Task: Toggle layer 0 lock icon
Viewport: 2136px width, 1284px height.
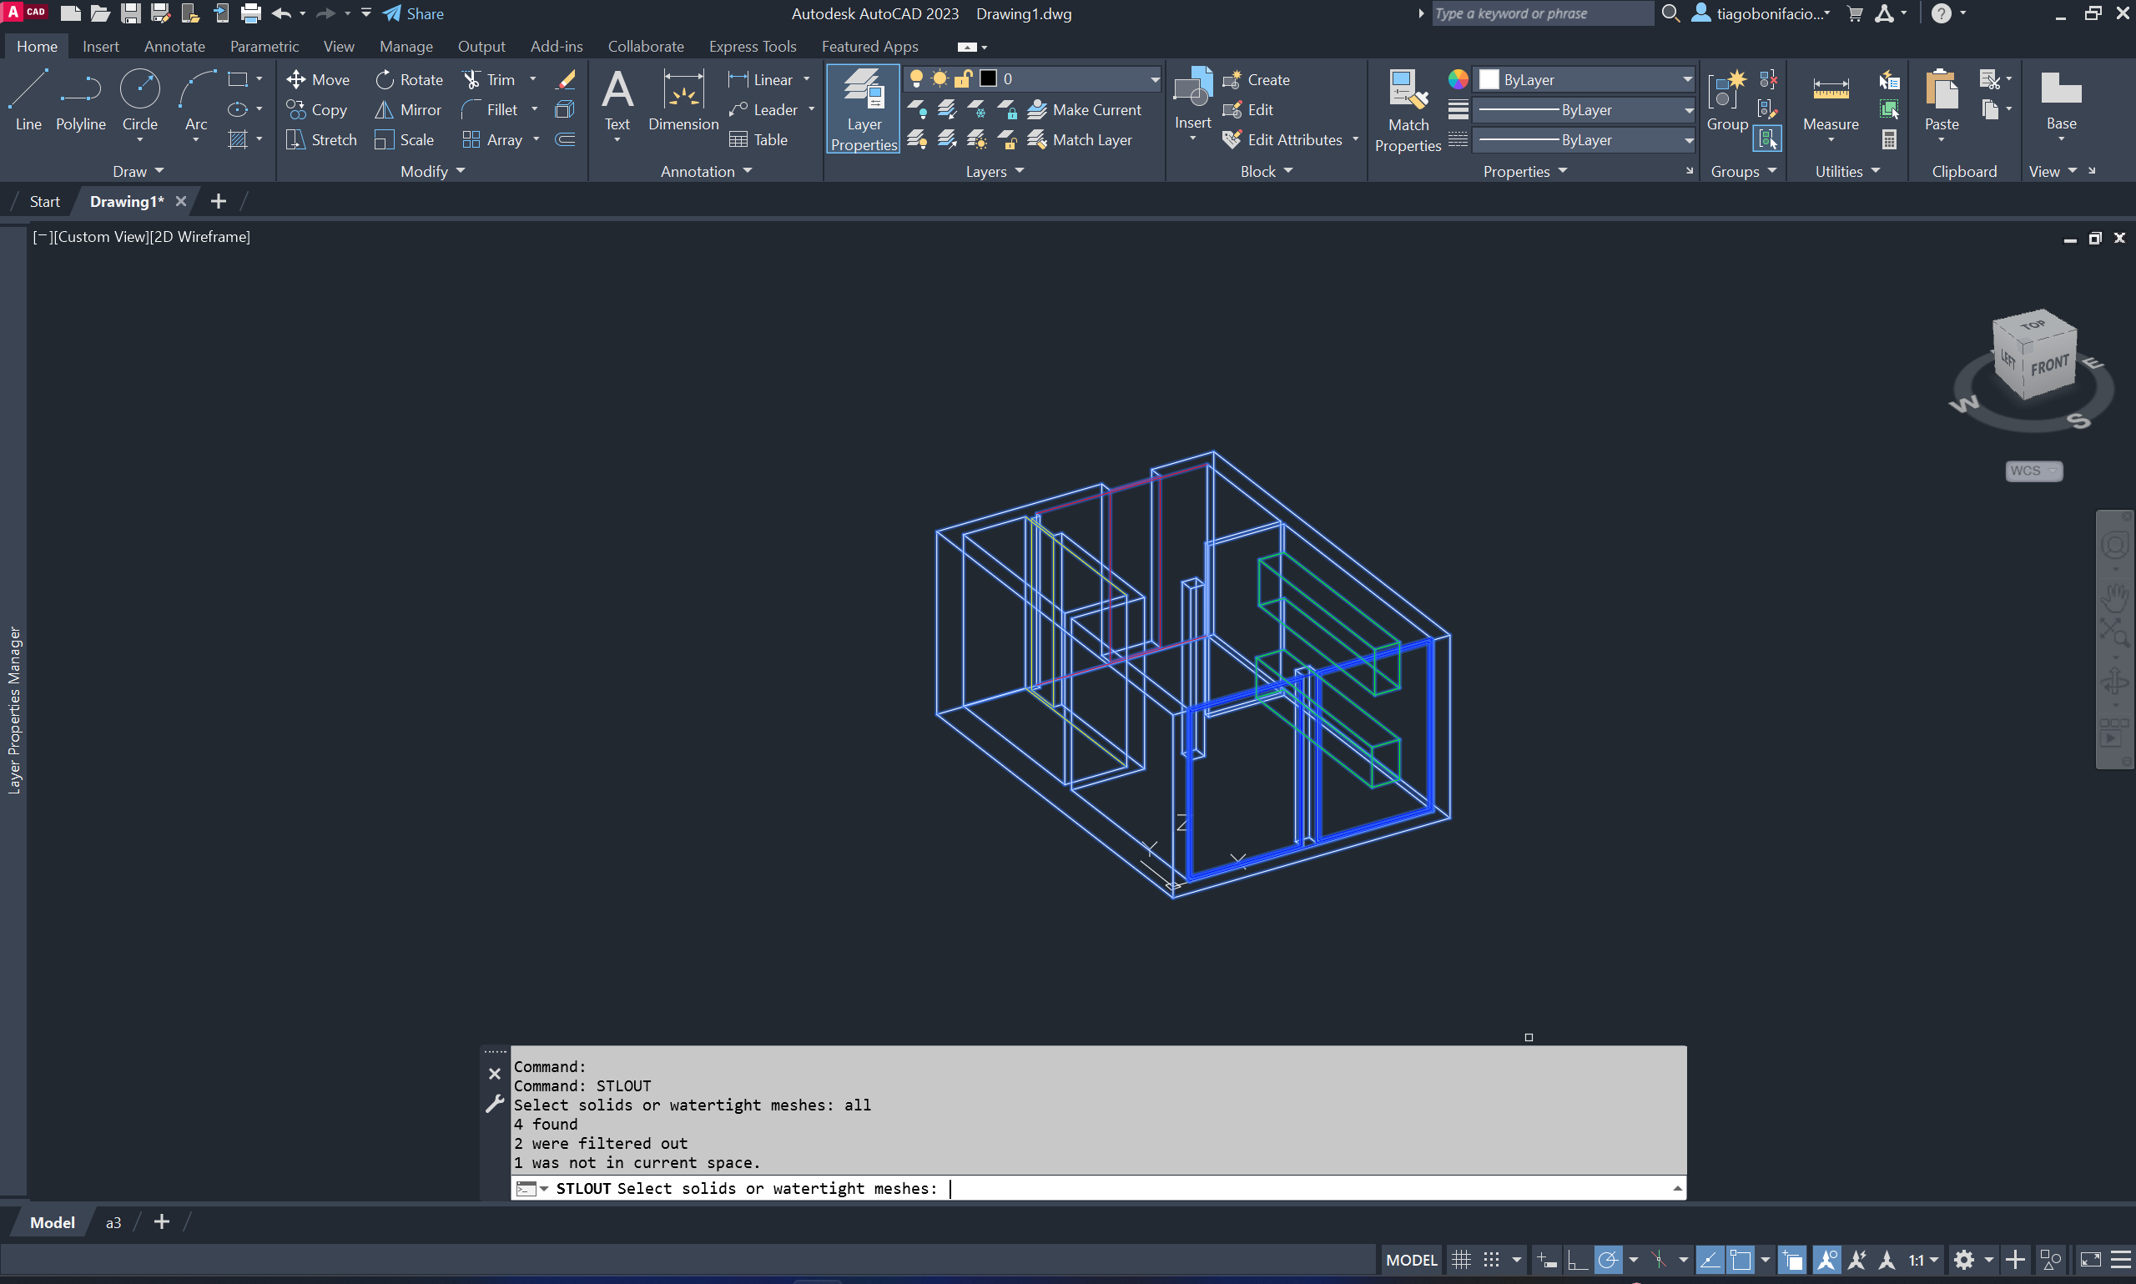Action: (x=963, y=78)
